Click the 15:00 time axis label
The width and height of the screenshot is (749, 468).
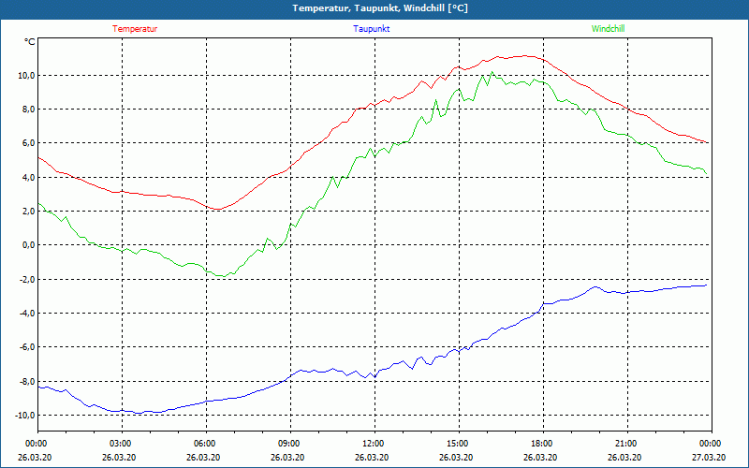point(459,444)
